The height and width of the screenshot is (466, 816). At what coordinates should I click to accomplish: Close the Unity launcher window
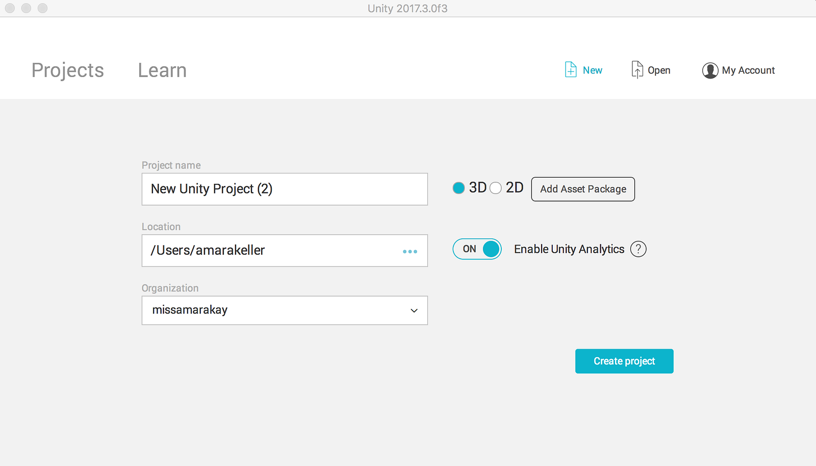tap(10, 8)
